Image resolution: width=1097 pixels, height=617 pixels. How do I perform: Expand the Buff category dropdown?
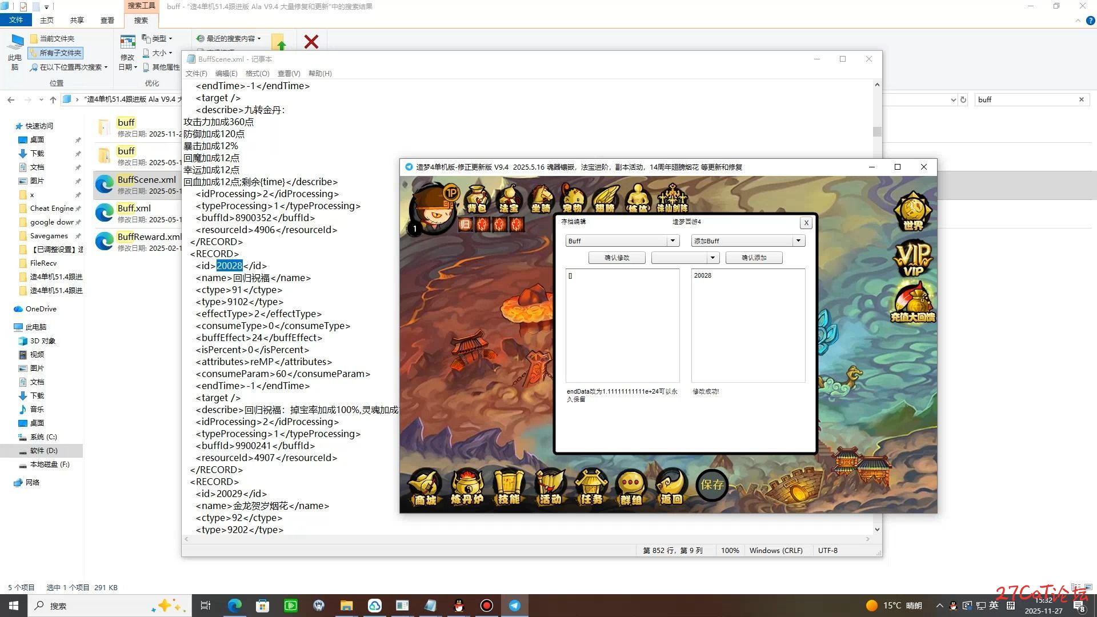672,241
